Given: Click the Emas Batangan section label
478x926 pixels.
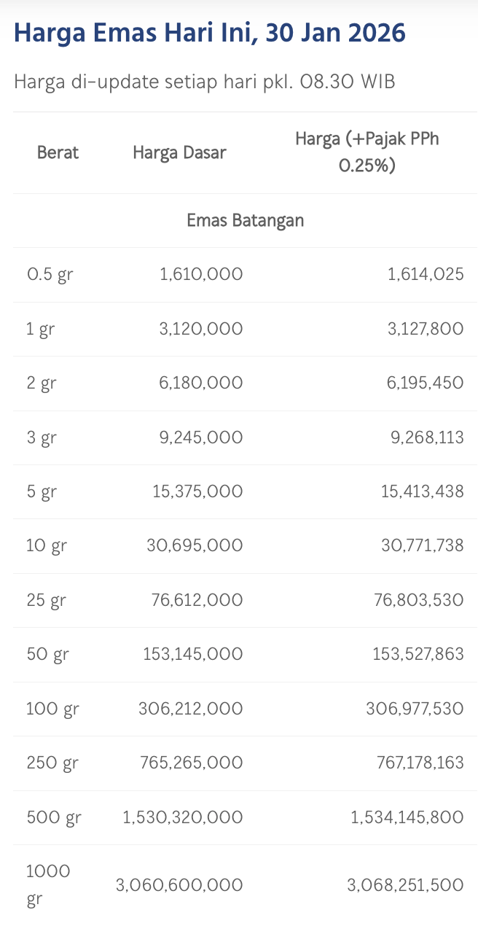Looking at the screenshot, I should pyautogui.click(x=245, y=220).
